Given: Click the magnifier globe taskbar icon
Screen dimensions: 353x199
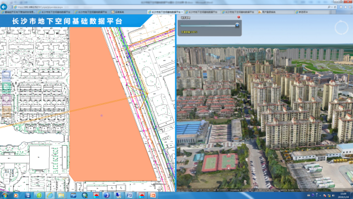Looking at the screenshot, I should pos(84,195).
